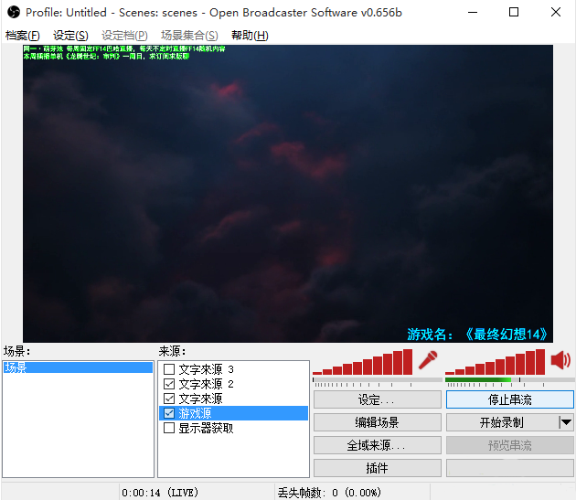576x500 pixels.
Task: Open the 场景集合(S) menu
Action: 189,36
